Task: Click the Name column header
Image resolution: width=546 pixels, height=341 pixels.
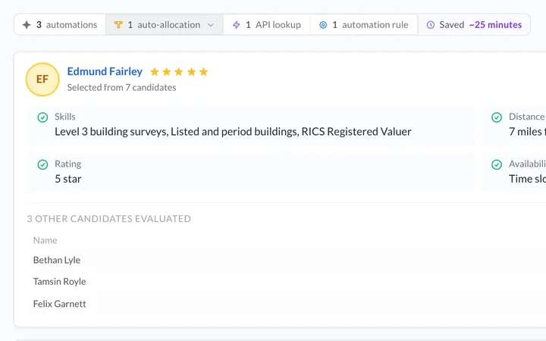Action: pos(45,240)
